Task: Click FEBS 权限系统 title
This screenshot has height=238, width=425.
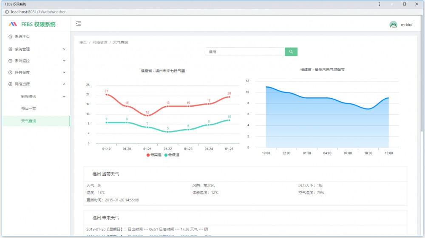Action: 38,24
